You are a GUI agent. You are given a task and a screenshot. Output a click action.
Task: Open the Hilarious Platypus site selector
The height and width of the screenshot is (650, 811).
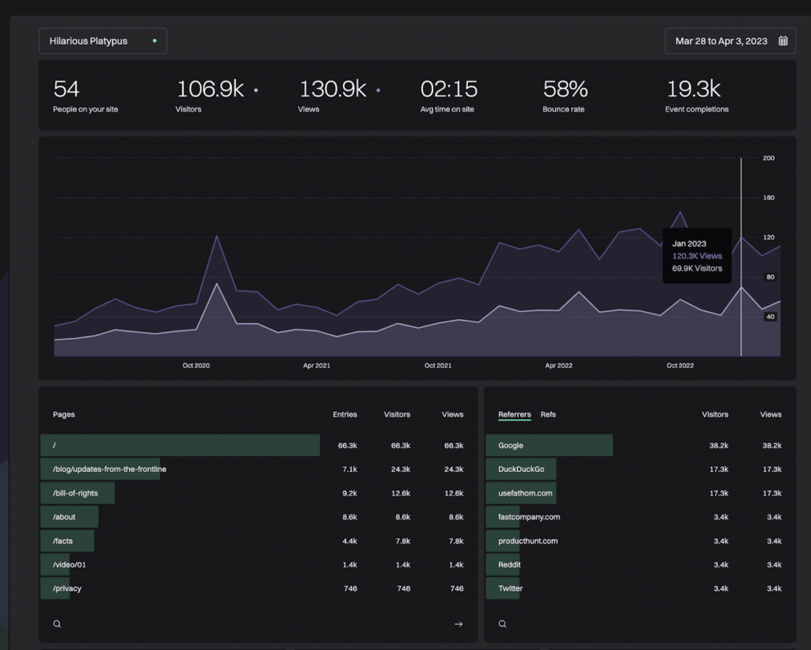(x=103, y=41)
